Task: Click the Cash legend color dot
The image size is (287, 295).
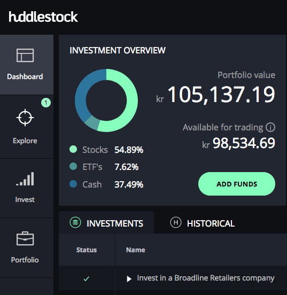Action: (73, 184)
